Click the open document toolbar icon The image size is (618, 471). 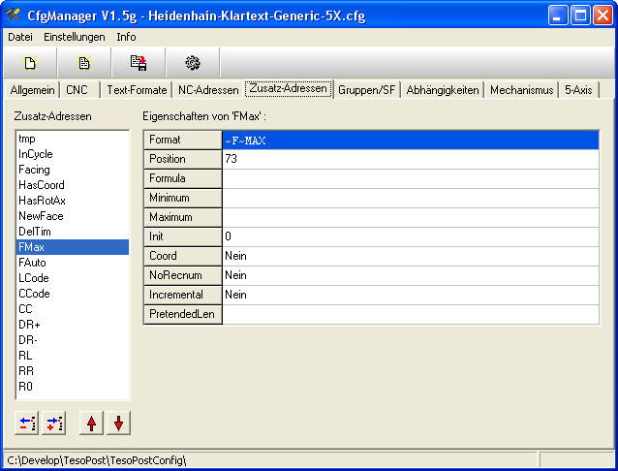pyautogui.click(x=84, y=63)
